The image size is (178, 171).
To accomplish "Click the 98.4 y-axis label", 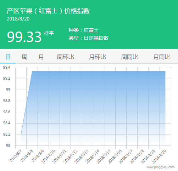I will coord(7,123).
